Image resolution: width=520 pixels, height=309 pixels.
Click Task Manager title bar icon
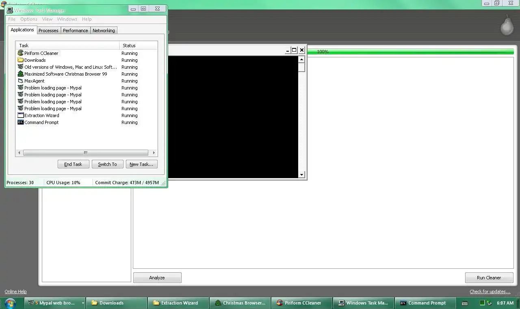tap(10, 10)
